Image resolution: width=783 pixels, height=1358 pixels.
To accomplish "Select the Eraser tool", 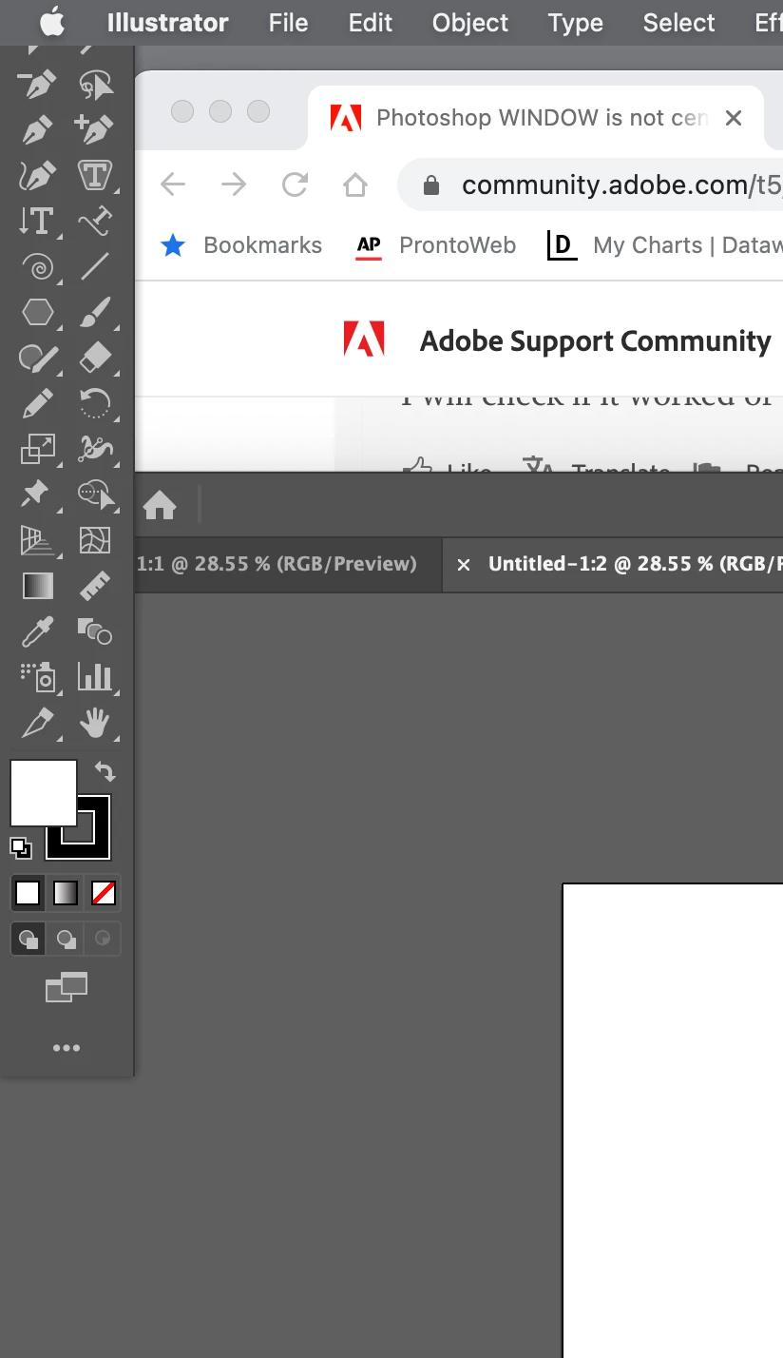I will click(x=94, y=358).
